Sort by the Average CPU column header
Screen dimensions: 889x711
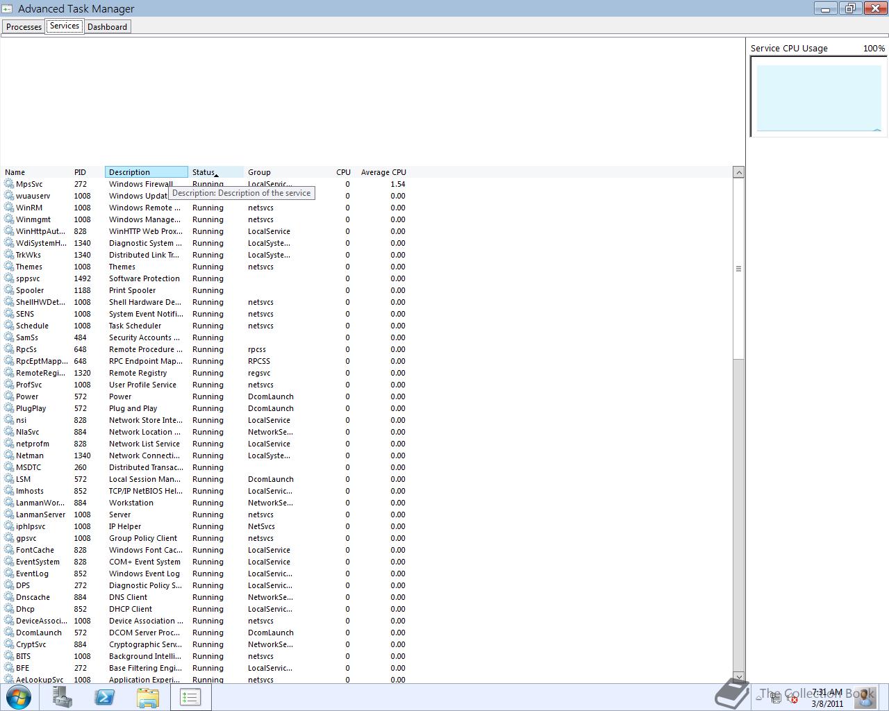(383, 172)
